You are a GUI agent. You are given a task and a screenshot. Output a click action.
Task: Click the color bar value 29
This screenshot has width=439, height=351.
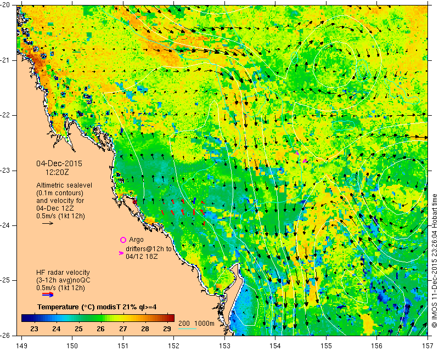pyautogui.click(x=167, y=329)
